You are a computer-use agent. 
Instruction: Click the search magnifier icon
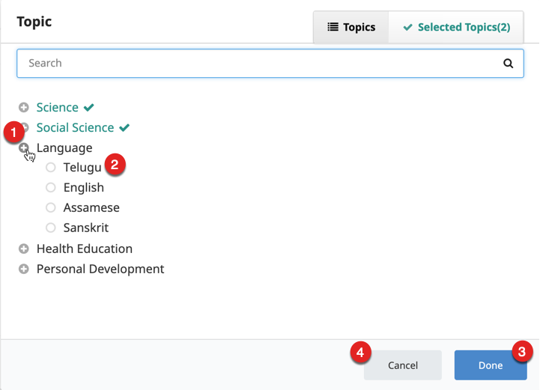click(509, 64)
